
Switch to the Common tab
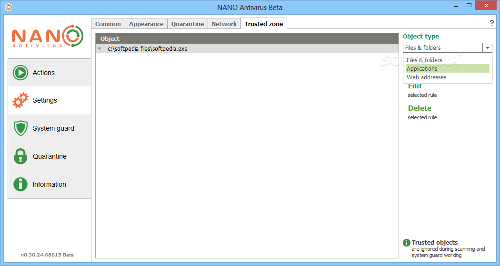point(108,24)
